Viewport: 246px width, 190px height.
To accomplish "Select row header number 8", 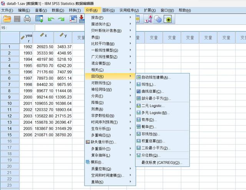I will [10, 91].
